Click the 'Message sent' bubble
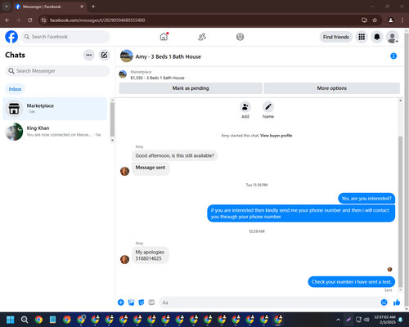 click(151, 168)
